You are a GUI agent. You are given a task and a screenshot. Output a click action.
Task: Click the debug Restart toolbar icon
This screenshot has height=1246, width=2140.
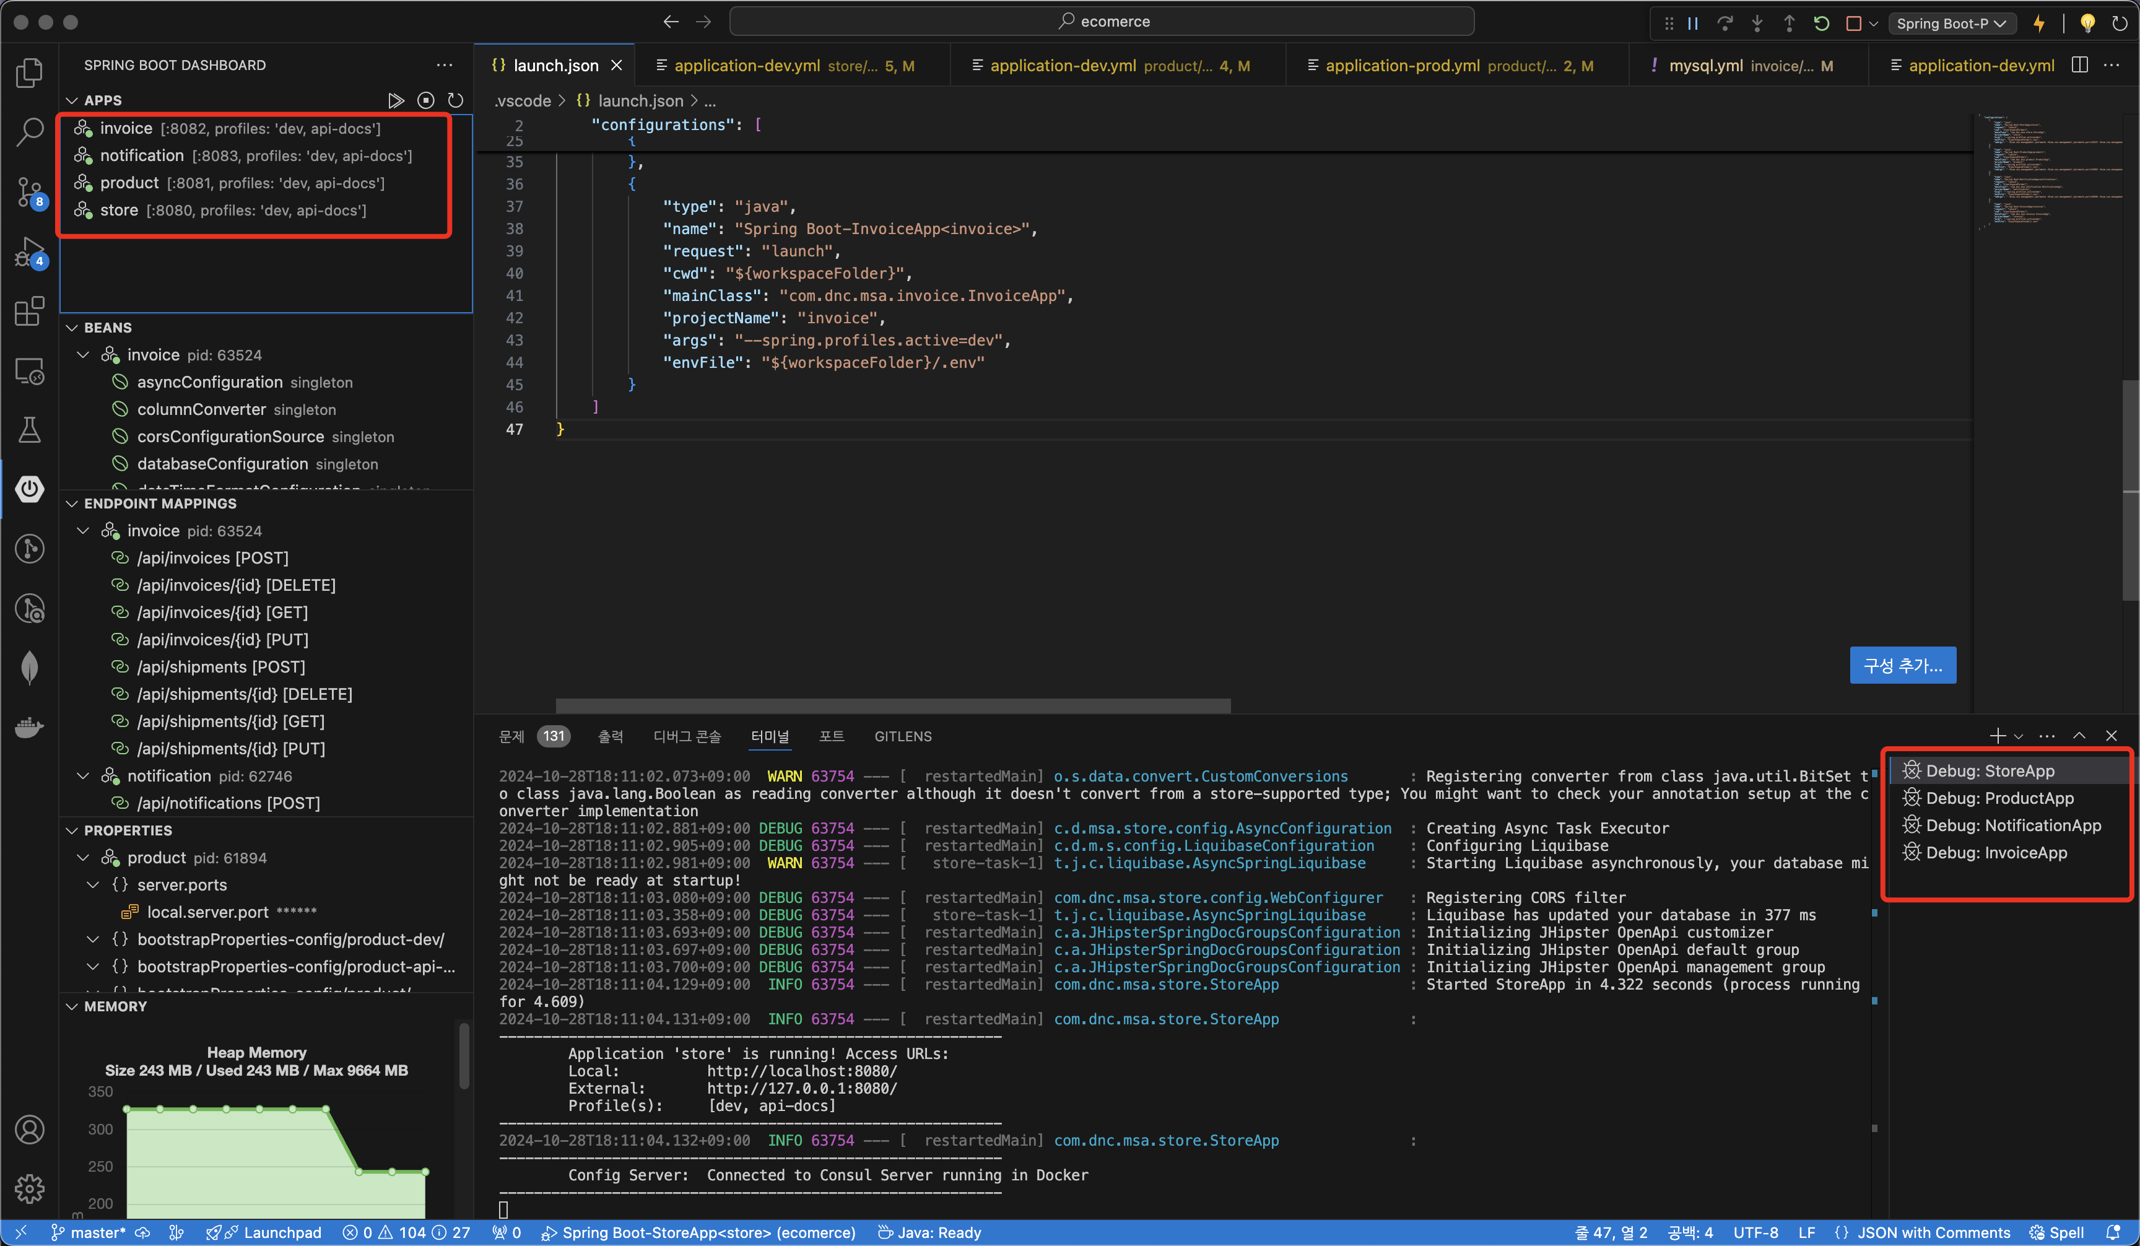tap(1820, 23)
